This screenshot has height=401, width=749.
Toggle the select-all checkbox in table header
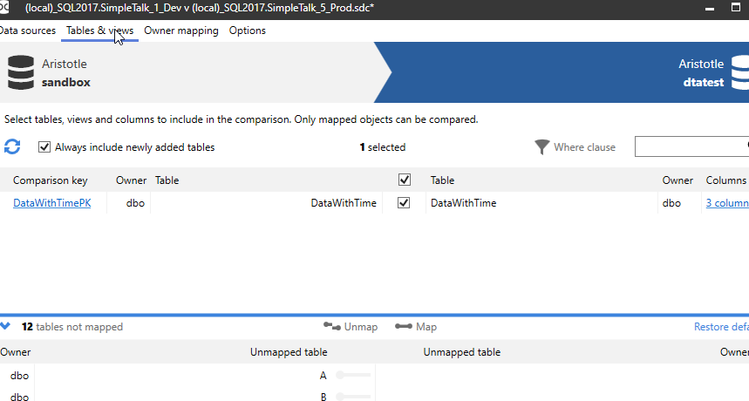(x=404, y=180)
